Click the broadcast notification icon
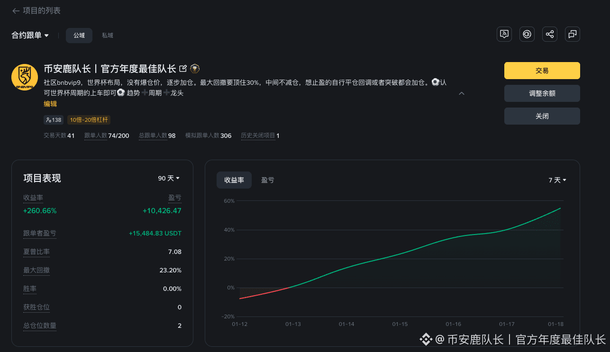610x352 pixels. click(504, 34)
